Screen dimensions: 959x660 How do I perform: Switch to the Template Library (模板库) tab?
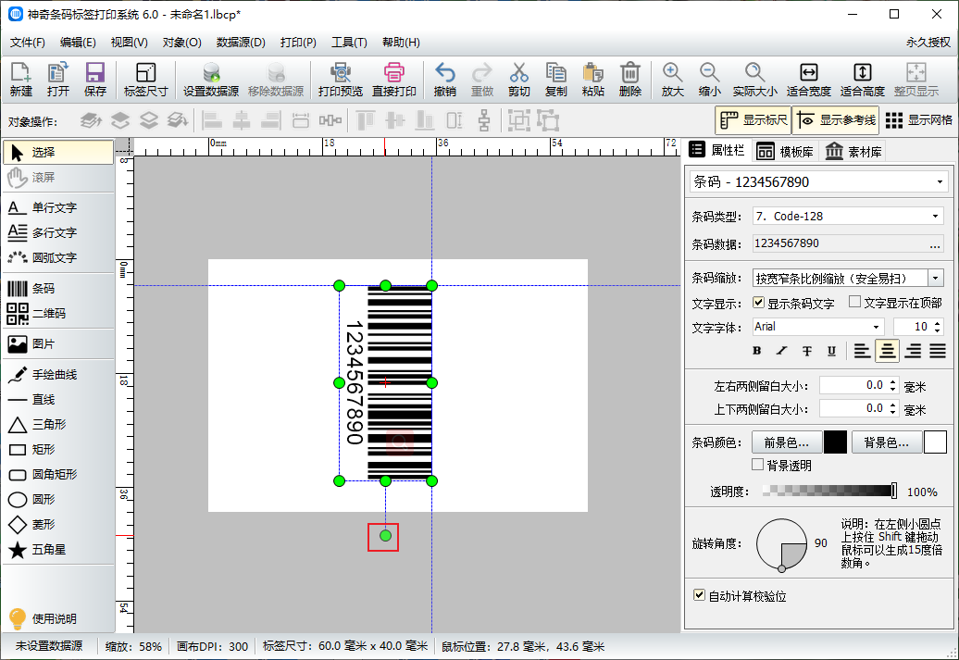pyautogui.click(x=785, y=152)
